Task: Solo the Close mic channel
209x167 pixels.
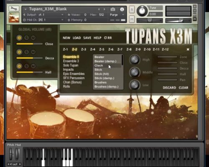Action: (27, 38)
